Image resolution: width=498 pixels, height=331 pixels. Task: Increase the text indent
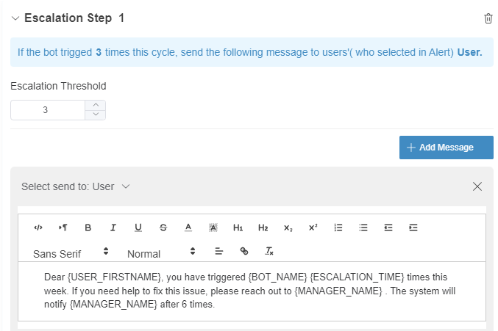(x=413, y=228)
